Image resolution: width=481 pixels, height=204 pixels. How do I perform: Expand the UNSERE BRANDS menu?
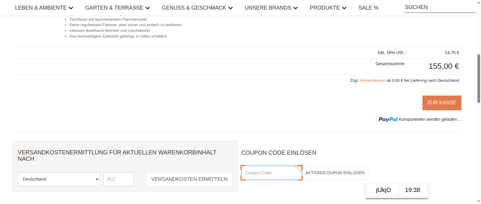[268, 8]
